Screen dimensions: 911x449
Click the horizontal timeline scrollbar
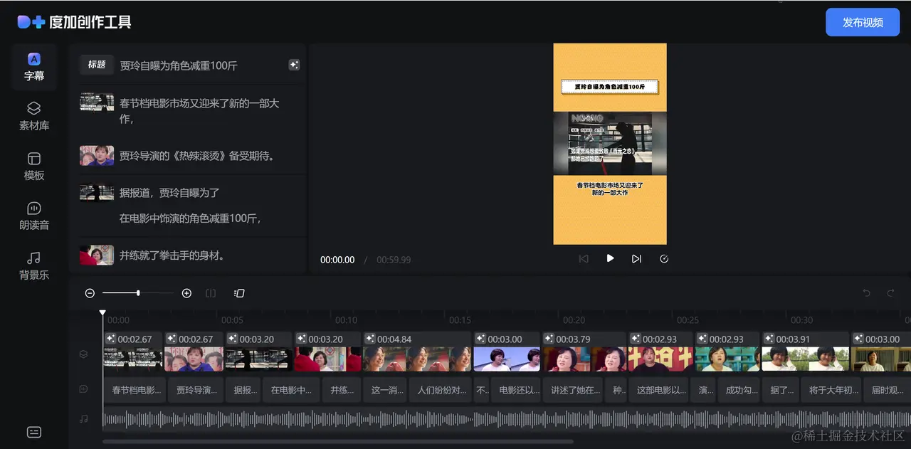coord(338,442)
